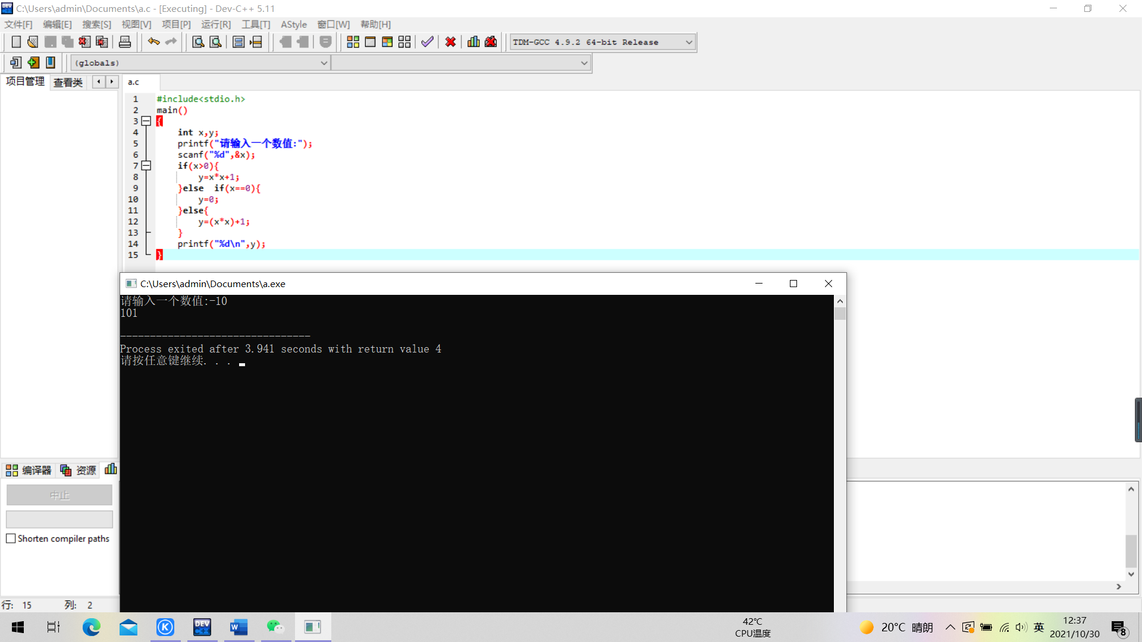The image size is (1142, 642).
Task: Click the profile analysis bar chart icon
Action: click(x=473, y=42)
